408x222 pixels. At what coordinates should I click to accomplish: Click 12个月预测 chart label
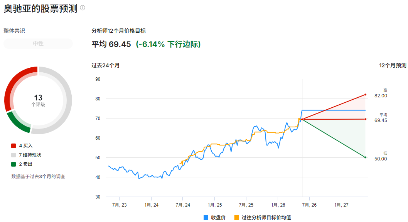coord(393,65)
